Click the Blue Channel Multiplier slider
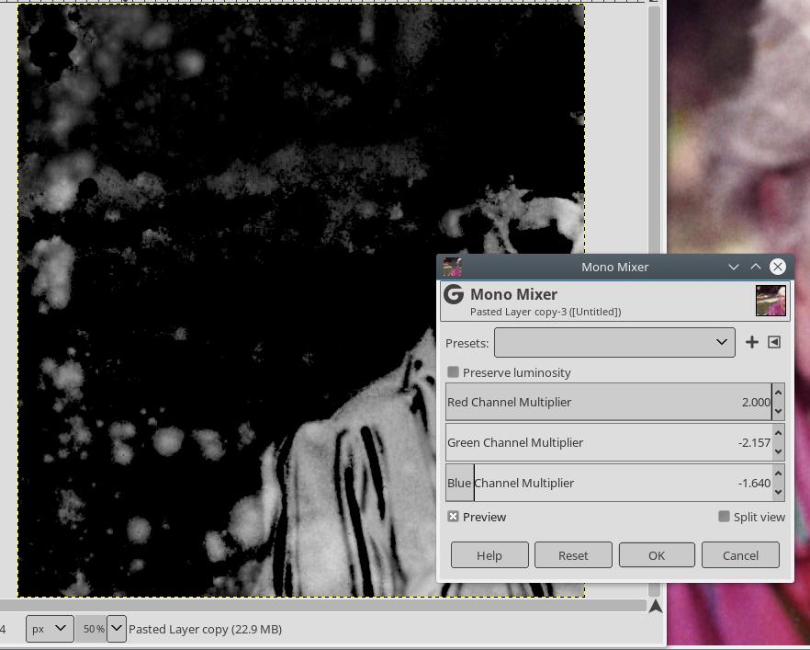 [609, 483]
